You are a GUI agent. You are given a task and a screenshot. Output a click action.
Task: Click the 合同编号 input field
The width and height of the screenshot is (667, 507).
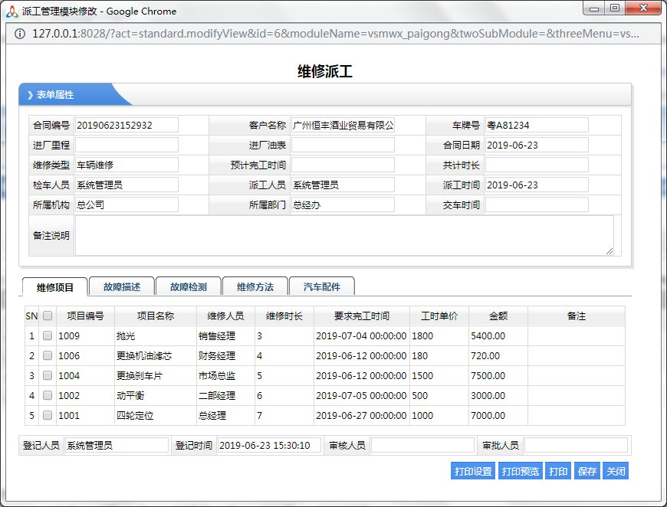[127, 125]
